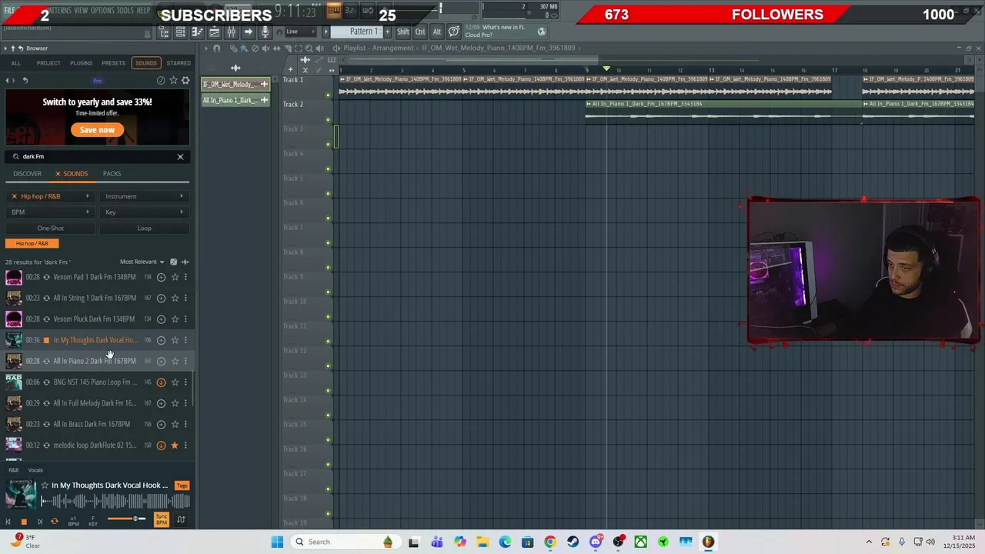Open the Key filter dropdown
This screenshot has width=985, height=554.
click(x=144, y=212)
